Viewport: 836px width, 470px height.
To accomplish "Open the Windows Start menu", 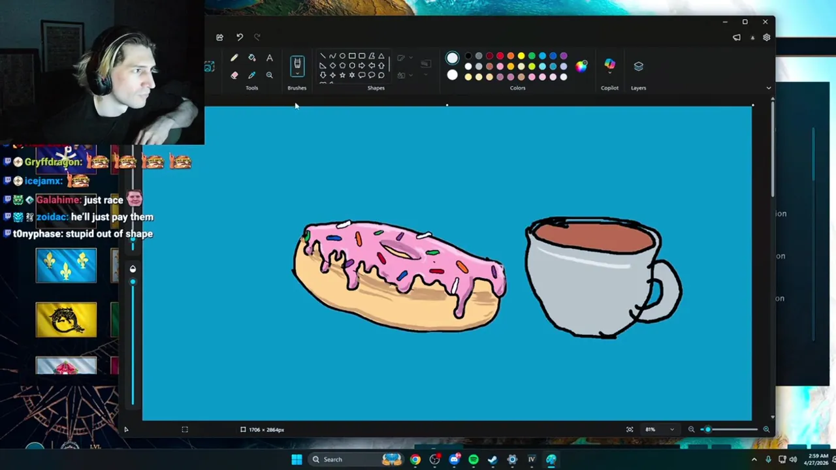I will pos(297,460).
